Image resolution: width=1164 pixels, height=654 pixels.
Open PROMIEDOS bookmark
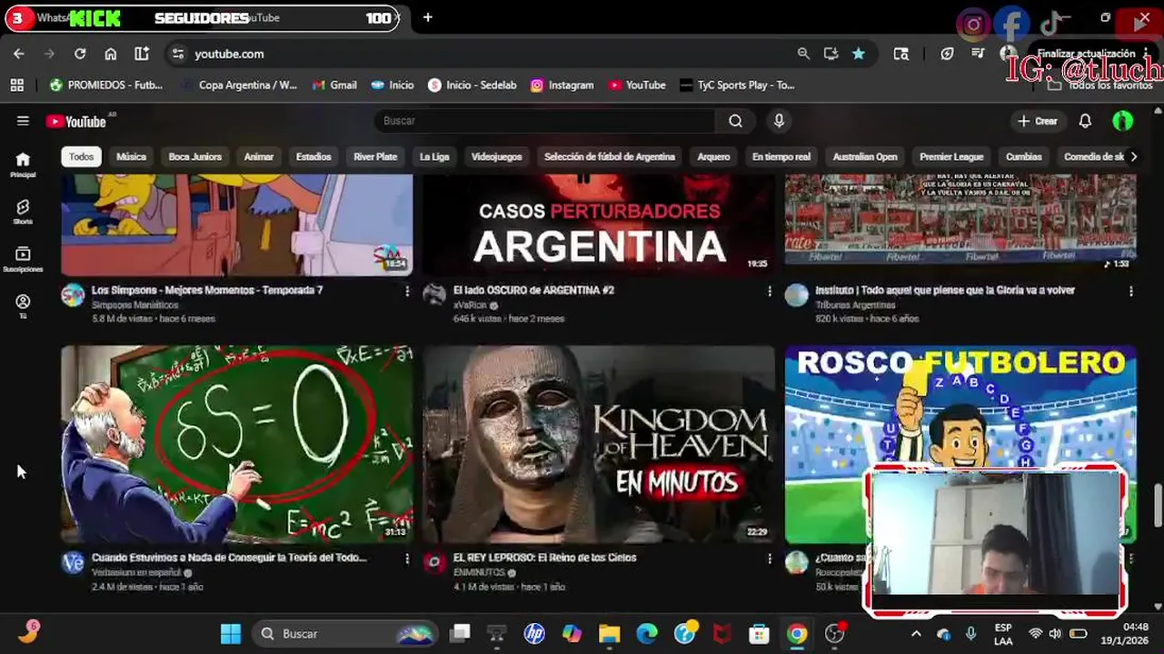[106, 84]
